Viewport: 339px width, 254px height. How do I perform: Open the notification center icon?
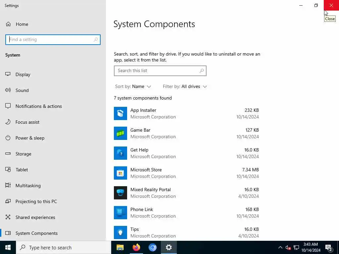(328, 247)
